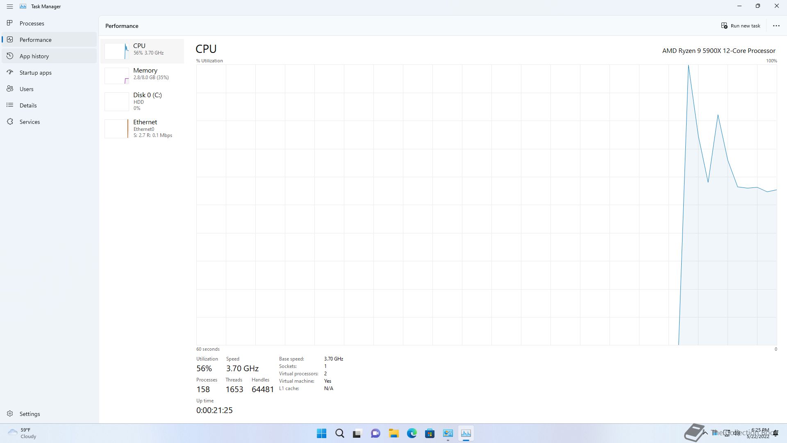Open the Details page

(x=49, y=105)
